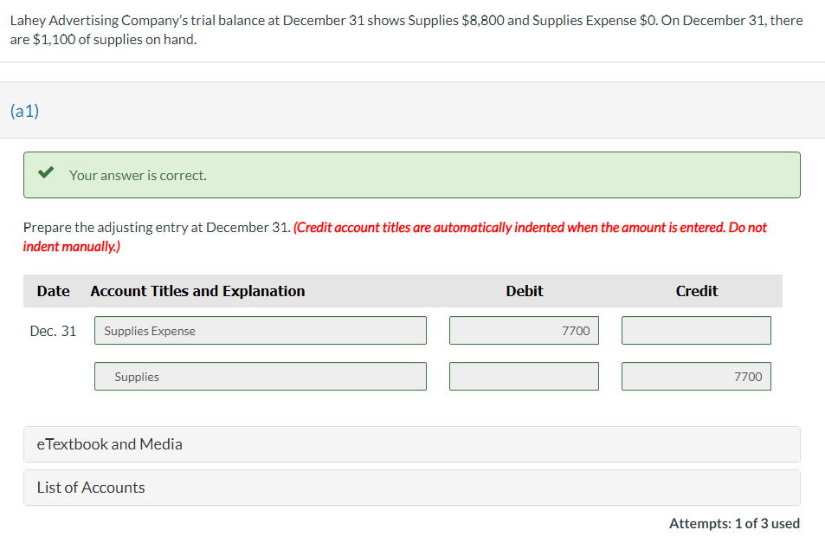This screenshot has height=543, width=825.
Task: Click the eTextbook and Media label text
Action: coord(109,444)
